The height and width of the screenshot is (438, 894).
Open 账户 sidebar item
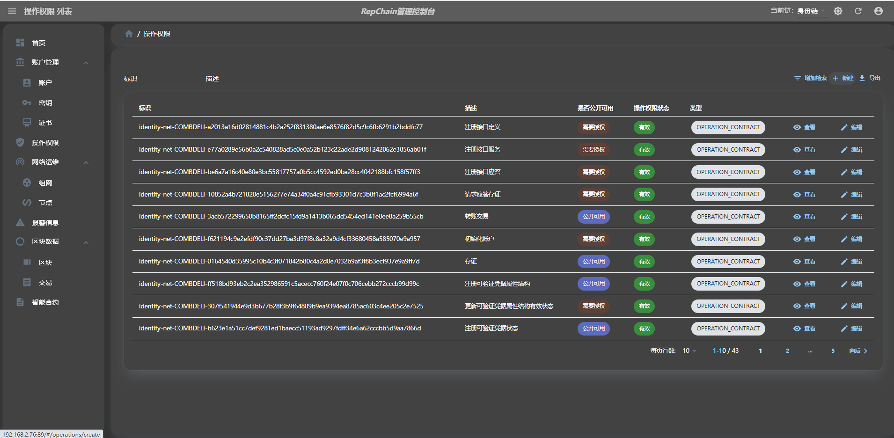[x=53, y=83]
